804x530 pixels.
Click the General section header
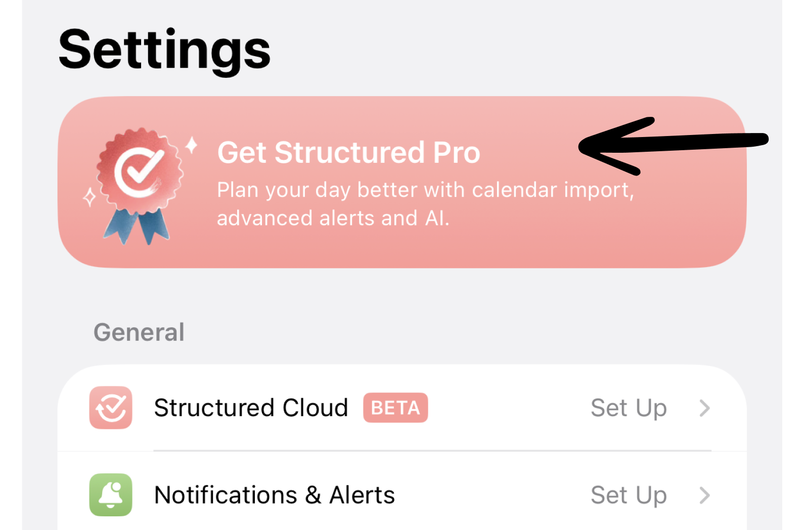pyautogui.click(x=139, y=332)
